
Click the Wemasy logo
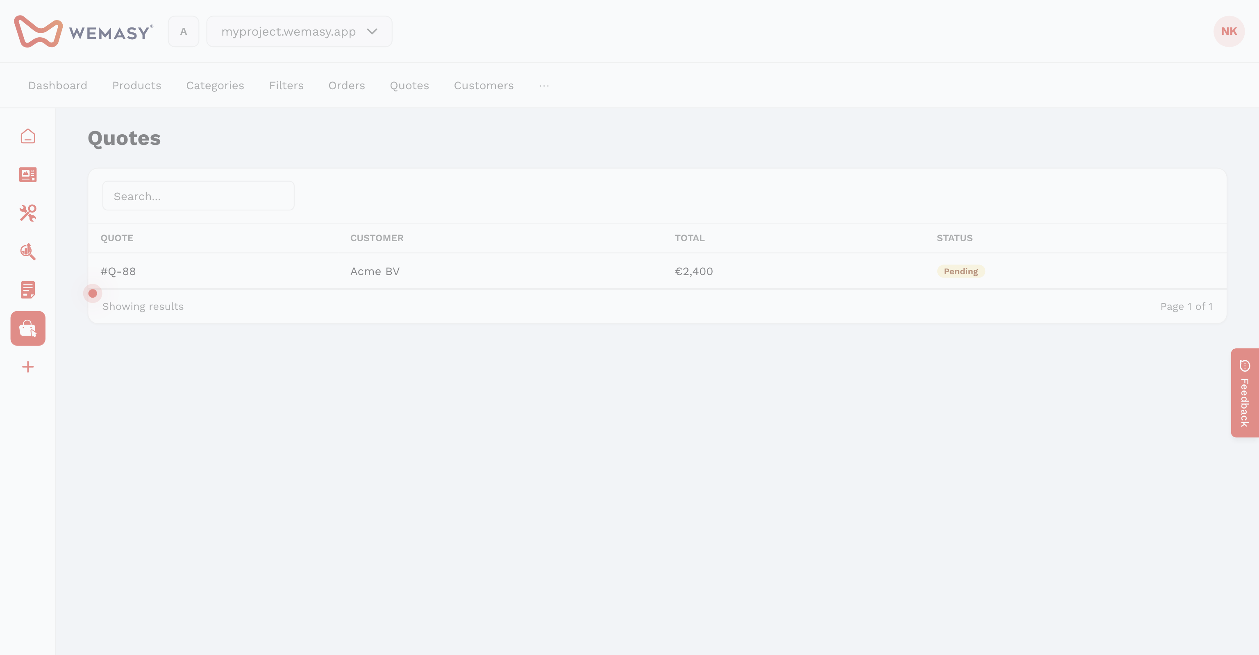pos(84,31)
